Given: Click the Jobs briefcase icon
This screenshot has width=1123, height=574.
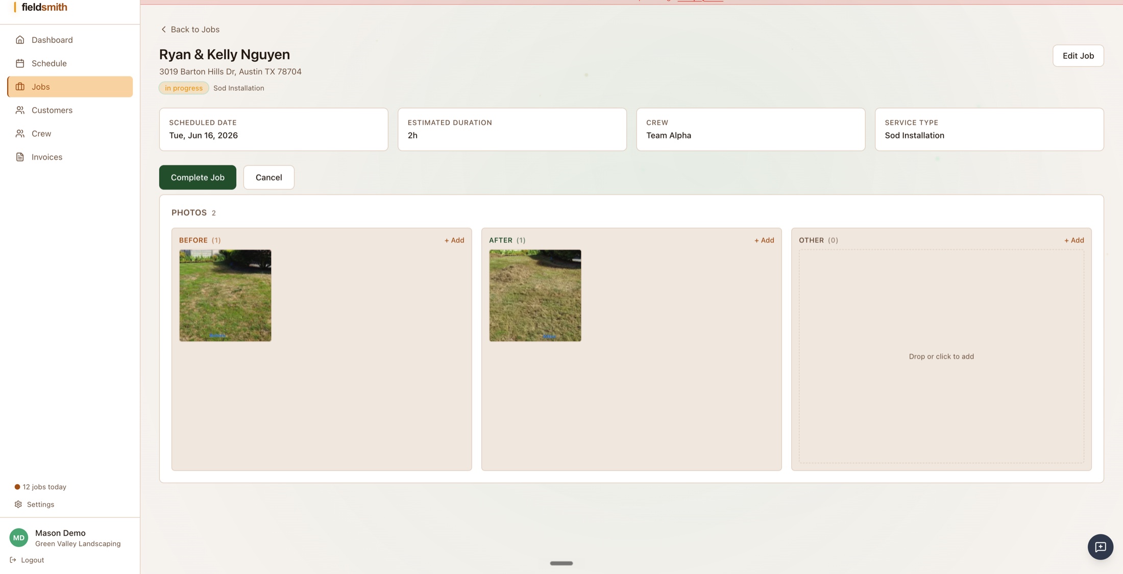Looking at the screenshot, I should point(20,87).
